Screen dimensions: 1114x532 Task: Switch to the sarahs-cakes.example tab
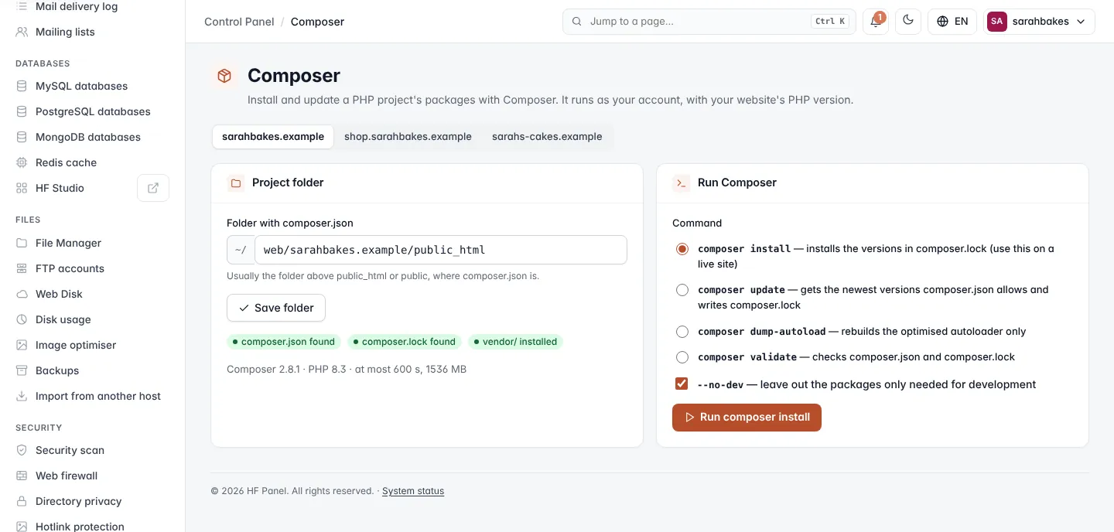click(547, 137)
